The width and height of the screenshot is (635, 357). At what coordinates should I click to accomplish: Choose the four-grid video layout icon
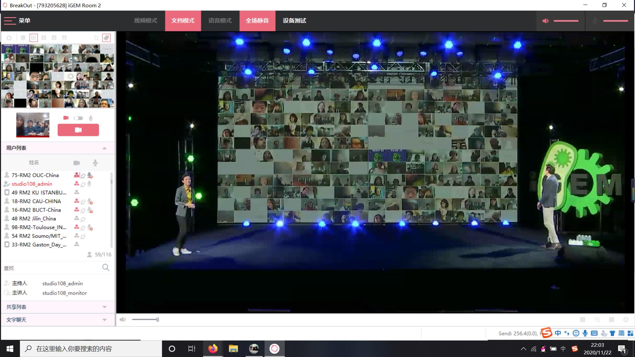pyautogui.click(x=44, y=38)
